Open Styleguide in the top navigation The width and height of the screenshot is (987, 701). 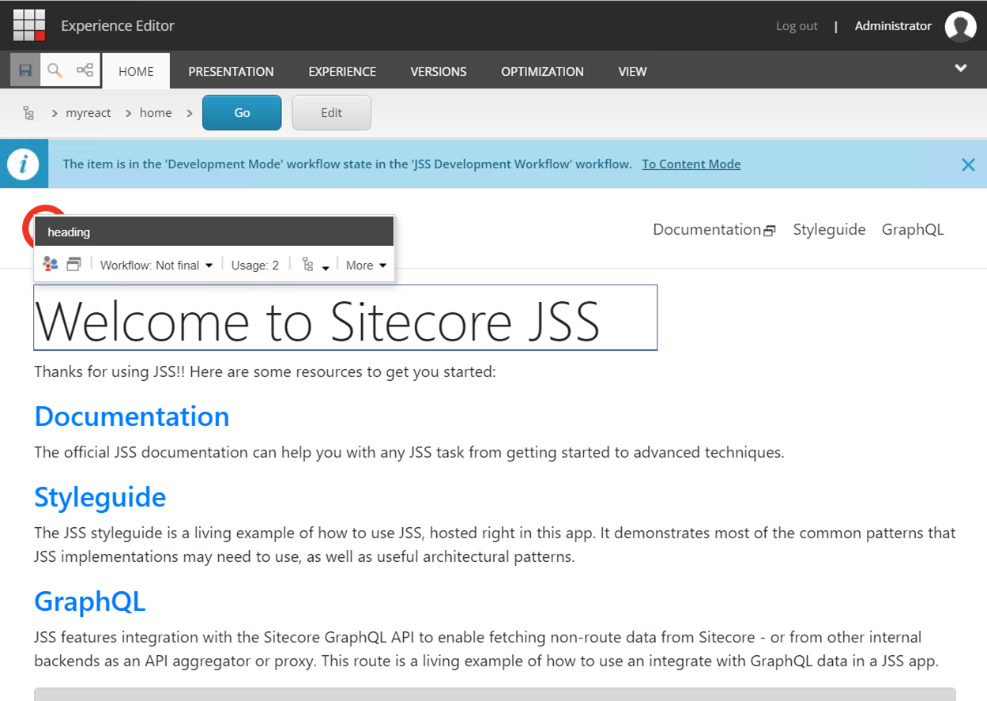pos(830,229)
